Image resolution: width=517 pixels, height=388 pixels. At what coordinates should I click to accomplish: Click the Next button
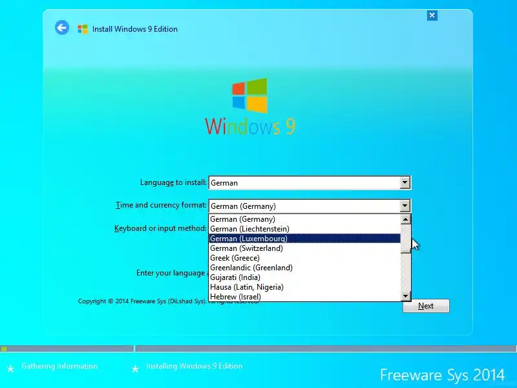(426, 306)
